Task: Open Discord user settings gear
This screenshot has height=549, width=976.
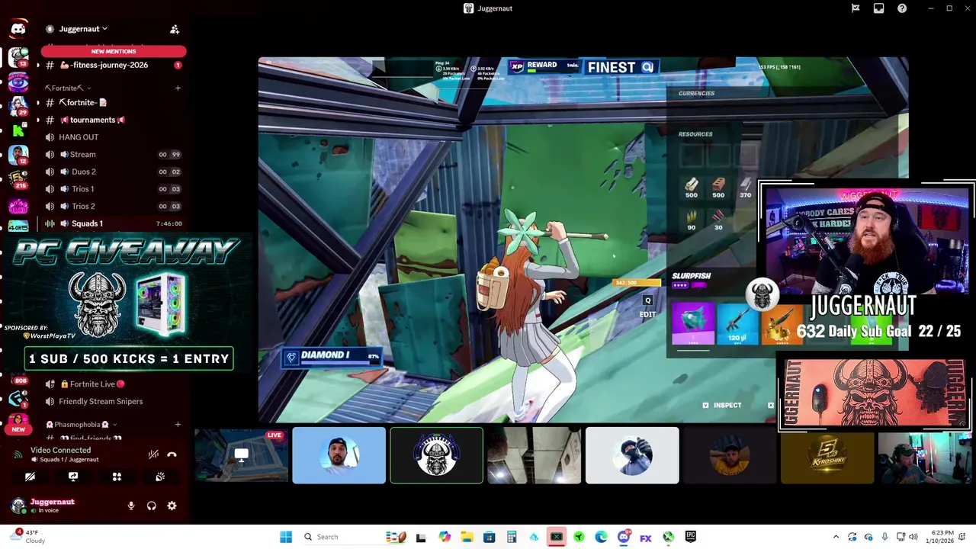Action: tap(172, 506)
